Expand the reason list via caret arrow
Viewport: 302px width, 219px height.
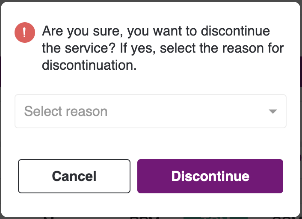pyautogui.click(x=273, y=111)
